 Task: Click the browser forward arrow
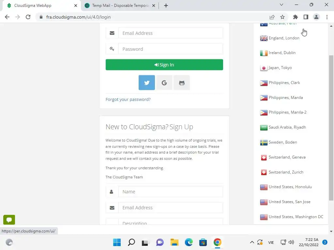18,17
